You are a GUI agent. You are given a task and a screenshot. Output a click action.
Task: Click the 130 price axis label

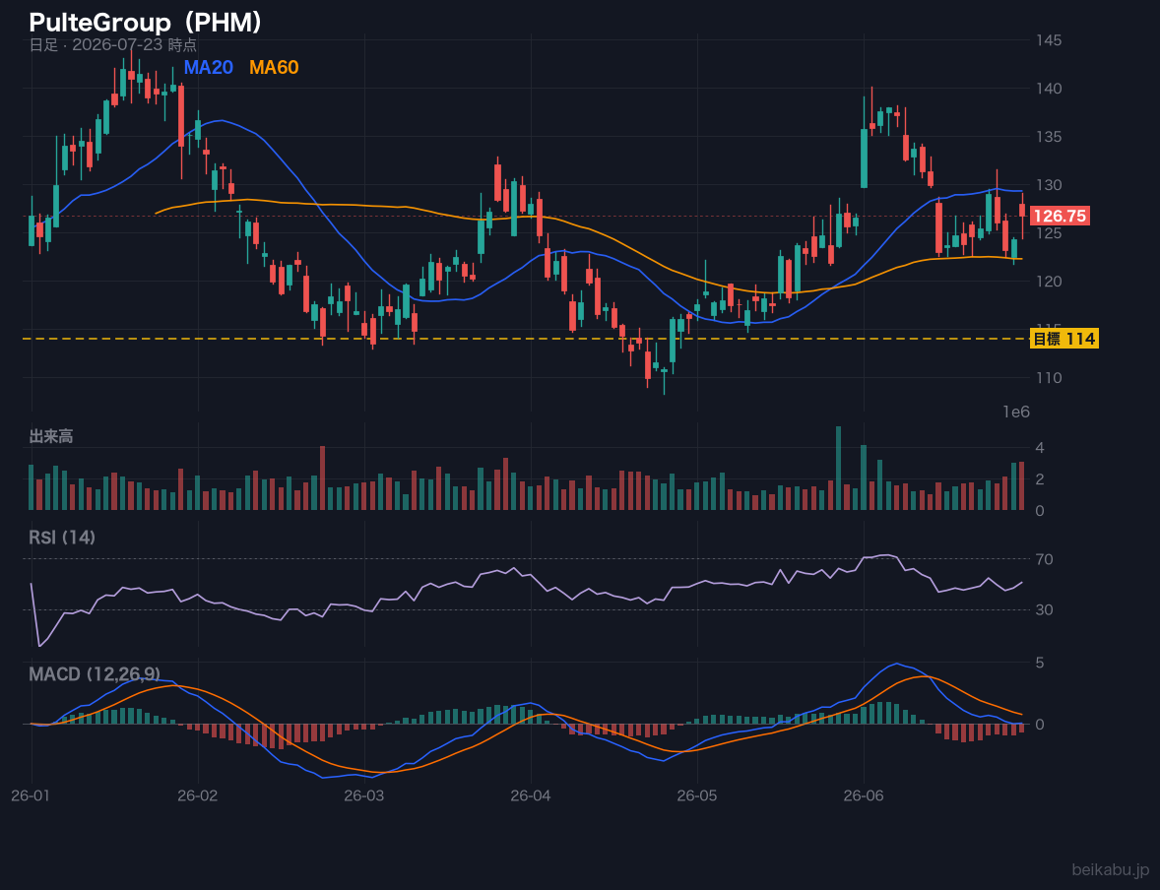1049,184
